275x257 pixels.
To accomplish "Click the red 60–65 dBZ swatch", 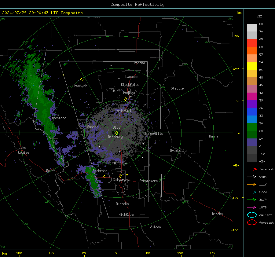I will 252,43.
